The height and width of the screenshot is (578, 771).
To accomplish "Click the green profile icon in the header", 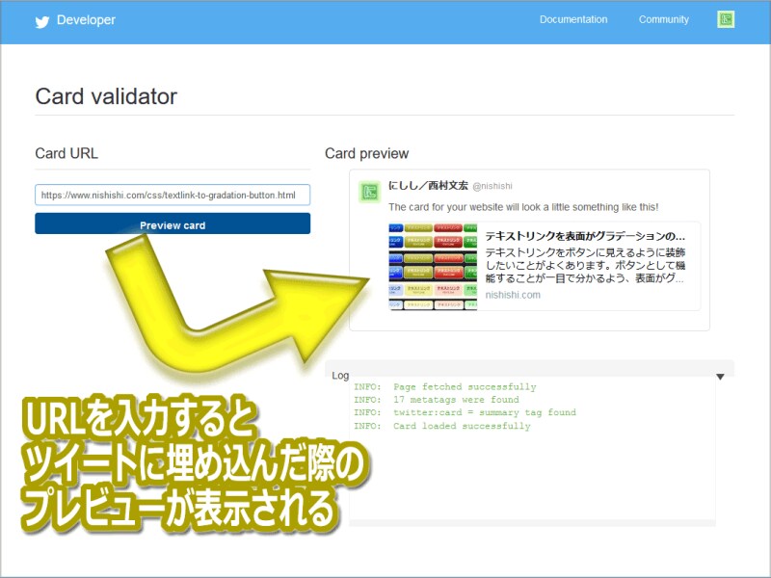I will [726, 18].
